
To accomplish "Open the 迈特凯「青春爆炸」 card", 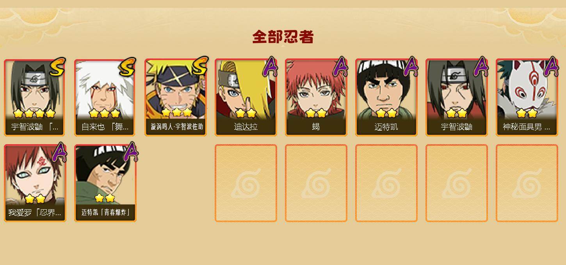I will [x=105, y=183].
